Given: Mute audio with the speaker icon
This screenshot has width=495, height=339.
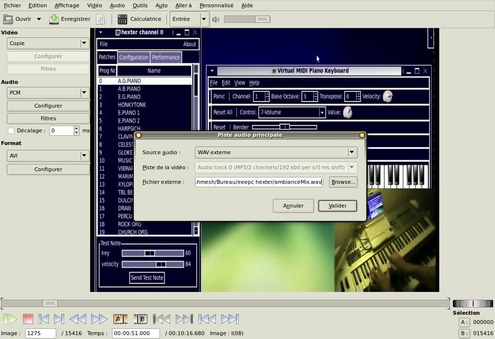Looking at the screenshot, I should (215, 19).
